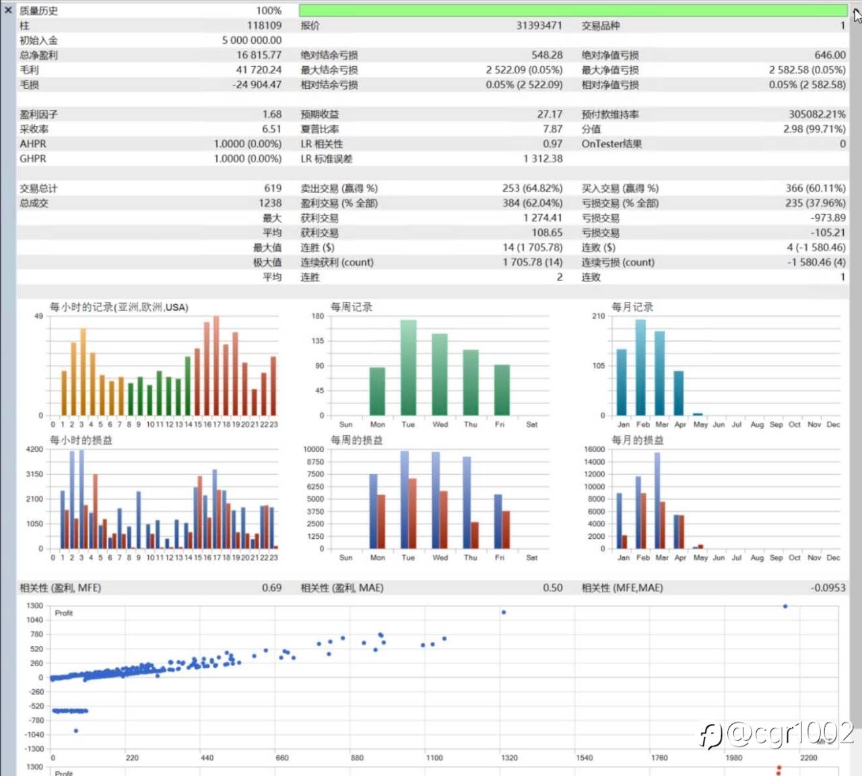The image size is (862, 776).
Task: Click 买入交易 win rate 366 (60.11%)
Action: (x=816, y=189)
